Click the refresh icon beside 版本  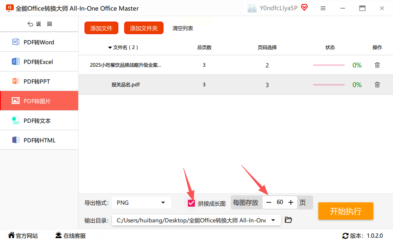[x=345, y=236]
